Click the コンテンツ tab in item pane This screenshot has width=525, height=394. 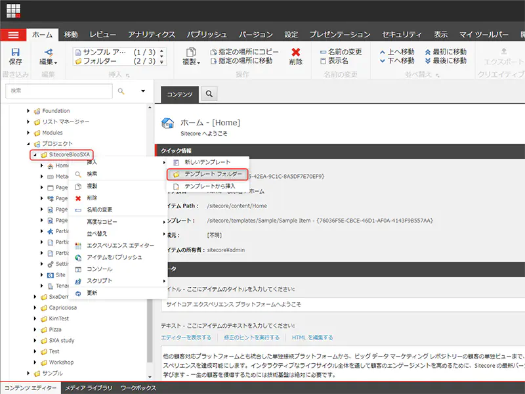180,94
